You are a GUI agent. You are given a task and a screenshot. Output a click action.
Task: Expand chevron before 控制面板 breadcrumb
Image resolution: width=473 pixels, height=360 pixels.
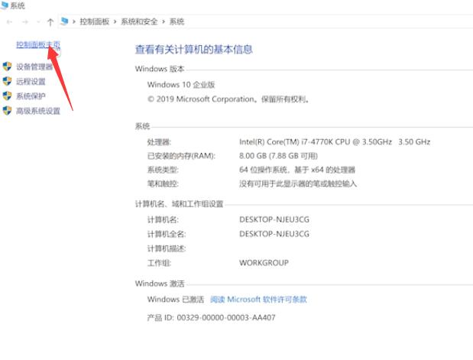(73, 21)
